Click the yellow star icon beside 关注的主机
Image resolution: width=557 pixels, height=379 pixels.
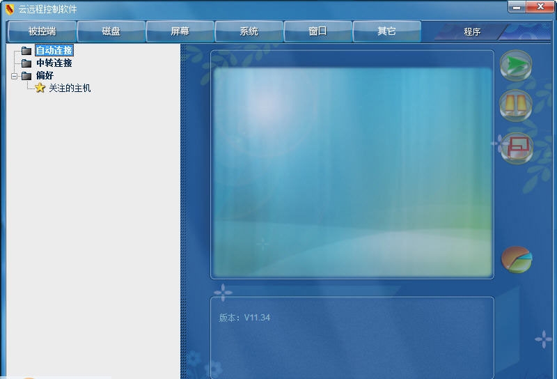click(x=40, y=88)
